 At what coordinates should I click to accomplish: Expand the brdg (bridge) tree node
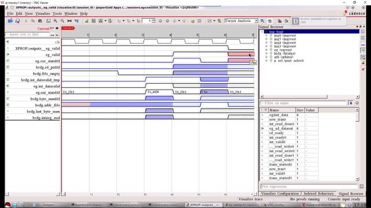click(267, 54)
